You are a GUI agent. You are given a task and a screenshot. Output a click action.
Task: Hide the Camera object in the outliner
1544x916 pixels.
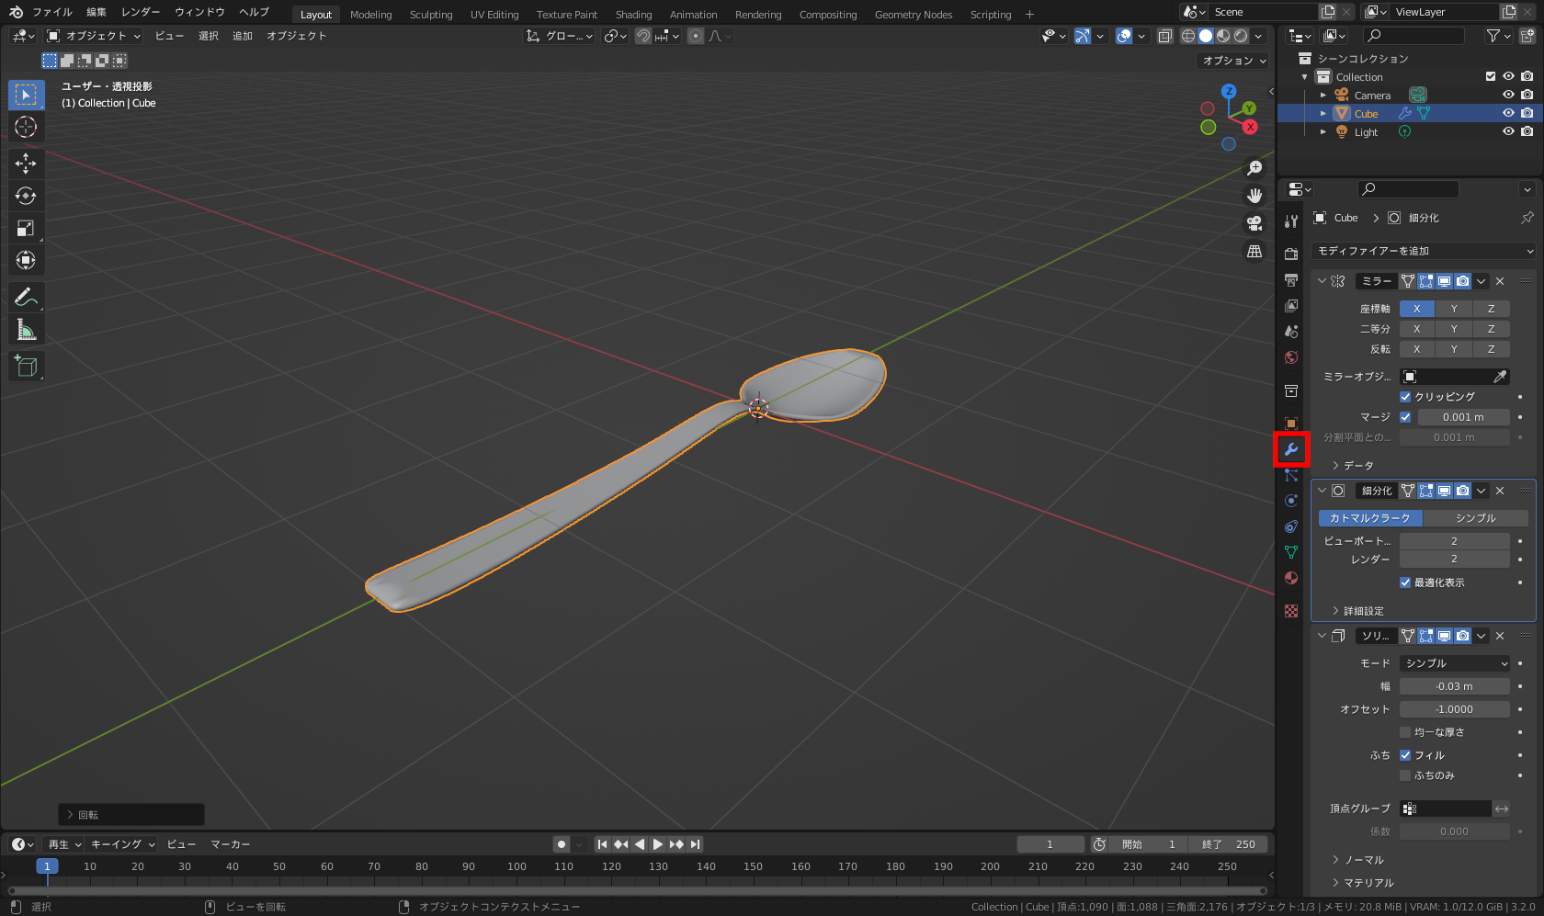click(x=1508, y=95)
